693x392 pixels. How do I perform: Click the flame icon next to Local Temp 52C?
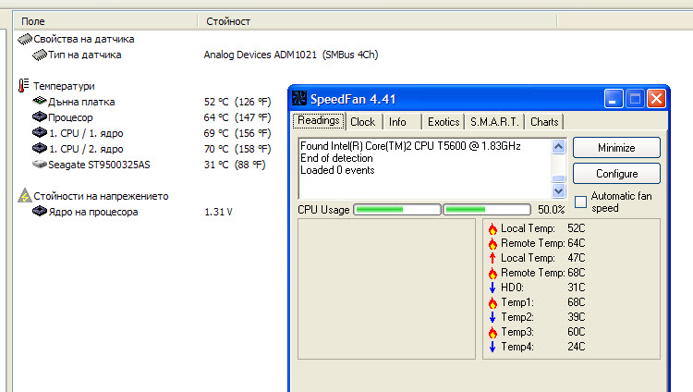pos(492,228)
